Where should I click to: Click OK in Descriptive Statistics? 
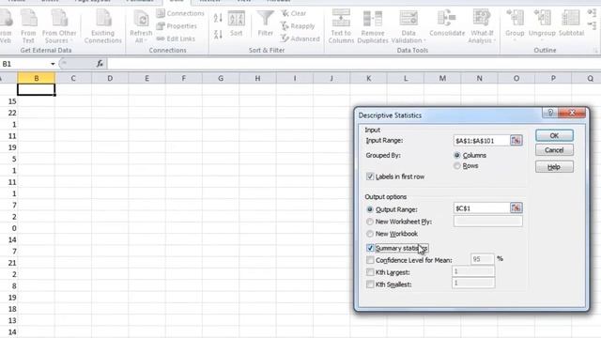[x=554, y=135]
